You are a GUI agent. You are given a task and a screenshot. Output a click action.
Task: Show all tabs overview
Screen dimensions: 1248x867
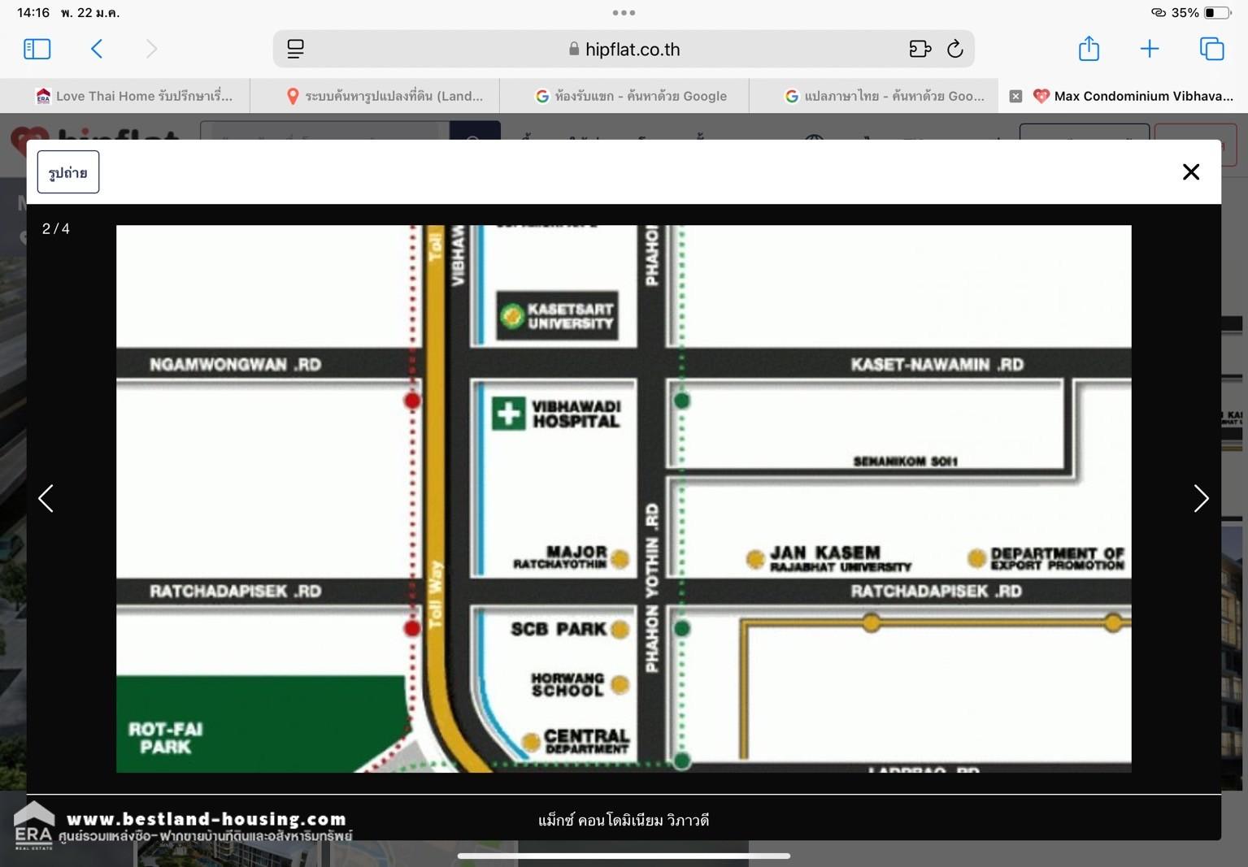pos(1211,49)
